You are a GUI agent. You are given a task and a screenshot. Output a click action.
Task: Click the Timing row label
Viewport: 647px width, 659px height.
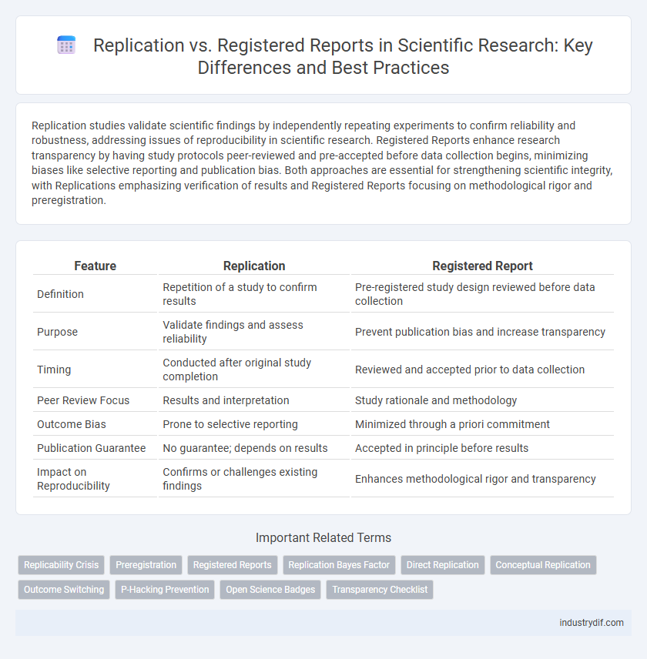tap(54, 370)
